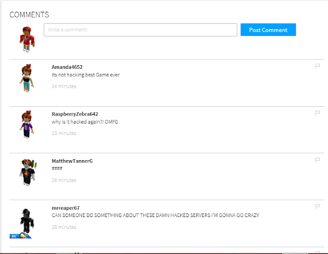Click RaspberryZebra642's avatar thumbnail
This screenshot has height=254, width=328.
pos(27,125)
